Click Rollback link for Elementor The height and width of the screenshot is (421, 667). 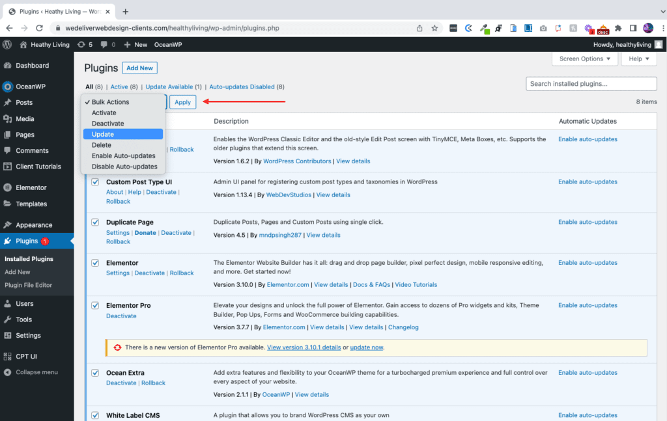point(182,273)
